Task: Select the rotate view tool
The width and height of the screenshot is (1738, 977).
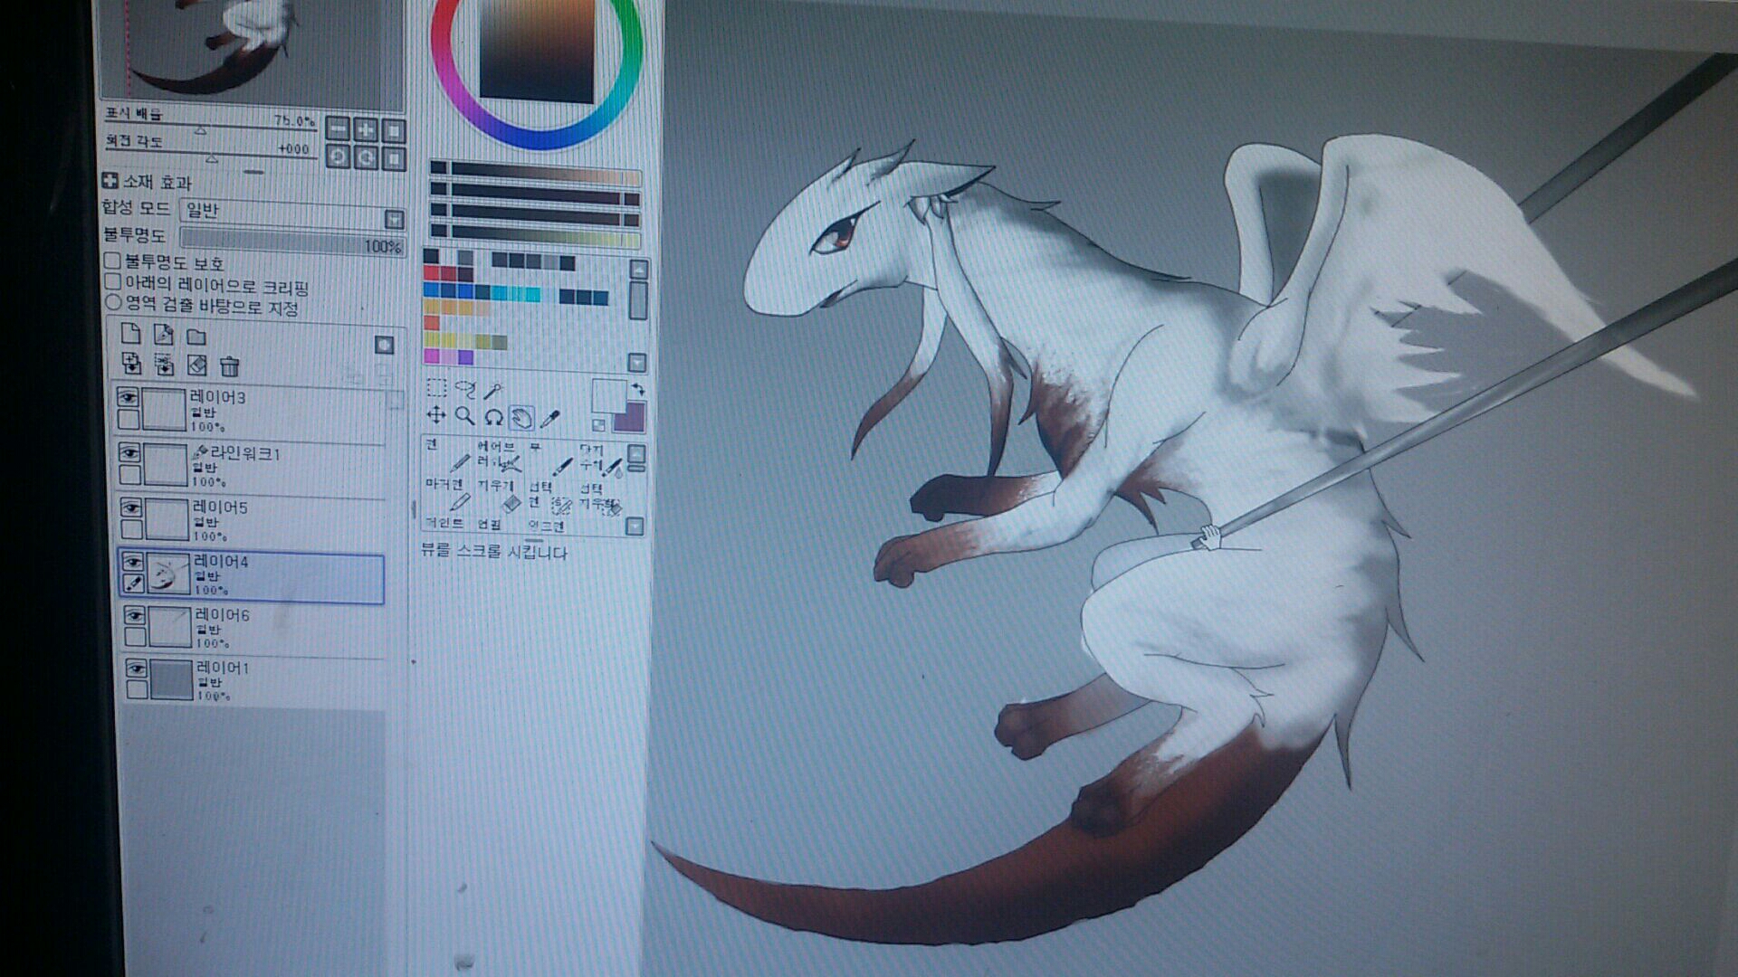Action: click(493, 417)
